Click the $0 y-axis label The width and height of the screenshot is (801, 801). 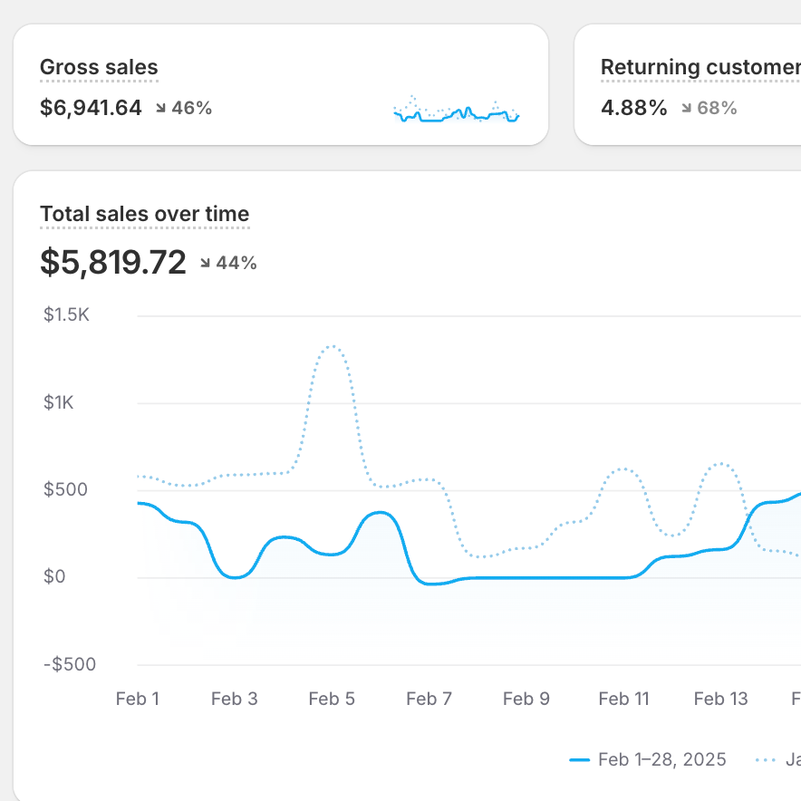[x=54, y=576]
